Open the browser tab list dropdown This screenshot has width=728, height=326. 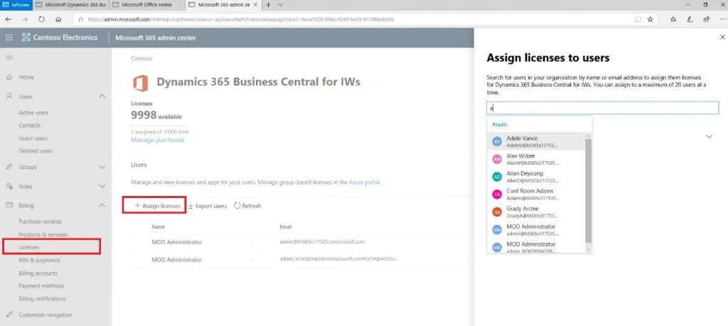[x=280, y=5]
